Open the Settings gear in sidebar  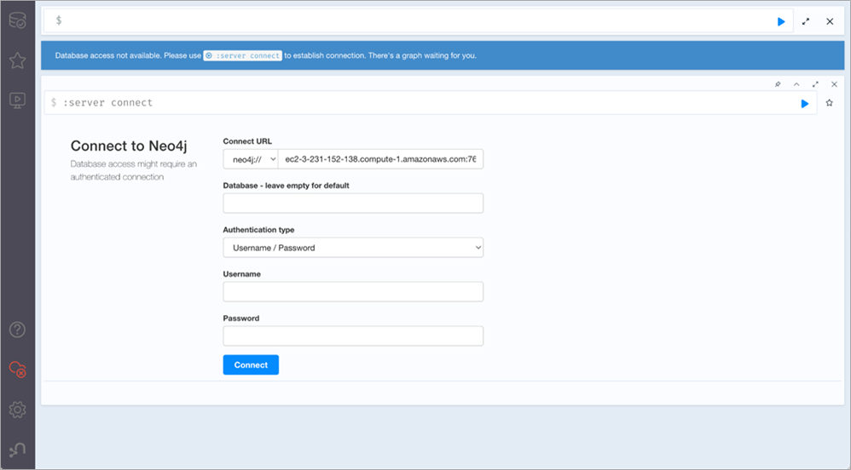(17, 410)
